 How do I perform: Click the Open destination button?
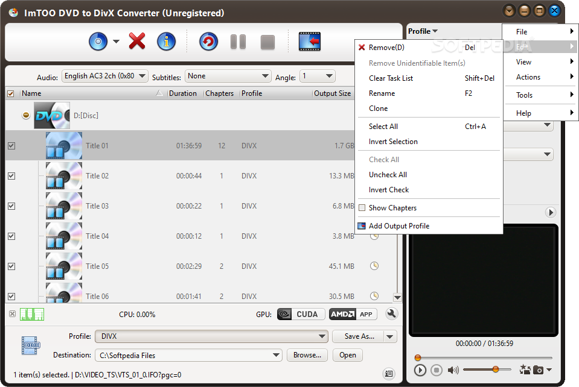click(x=348, y=355)
